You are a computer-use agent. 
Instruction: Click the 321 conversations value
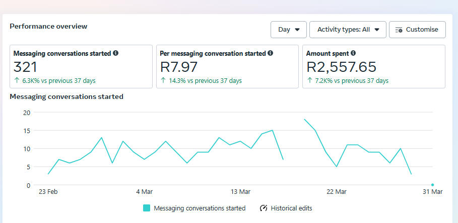pos(25,67)
